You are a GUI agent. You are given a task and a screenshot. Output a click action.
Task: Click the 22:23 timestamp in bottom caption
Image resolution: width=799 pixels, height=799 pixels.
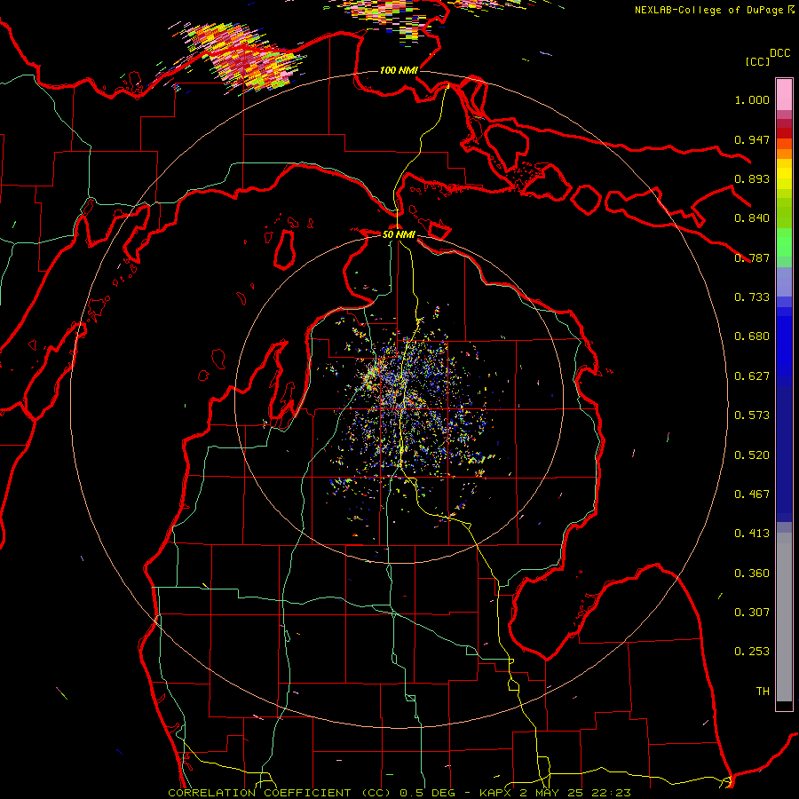(x=612, y=793)
